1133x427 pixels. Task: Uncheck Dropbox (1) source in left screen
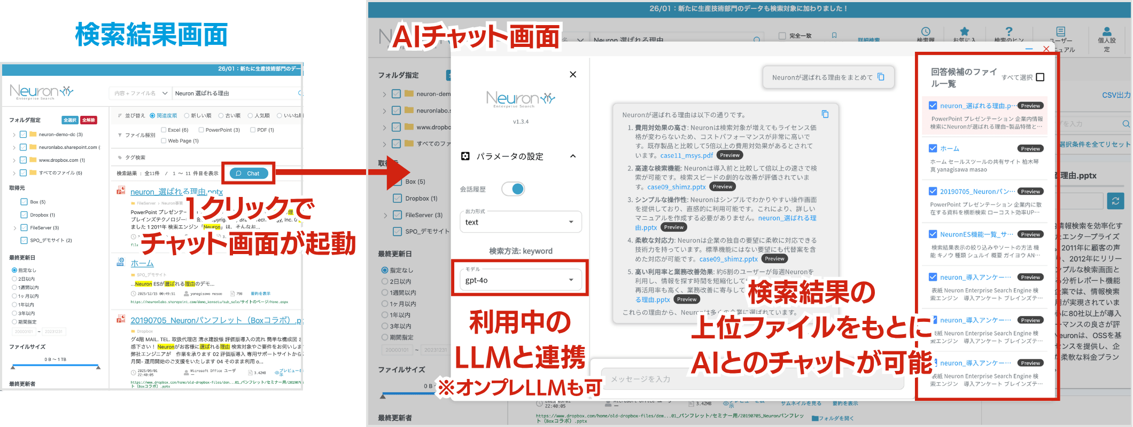[x=24, y=215]
